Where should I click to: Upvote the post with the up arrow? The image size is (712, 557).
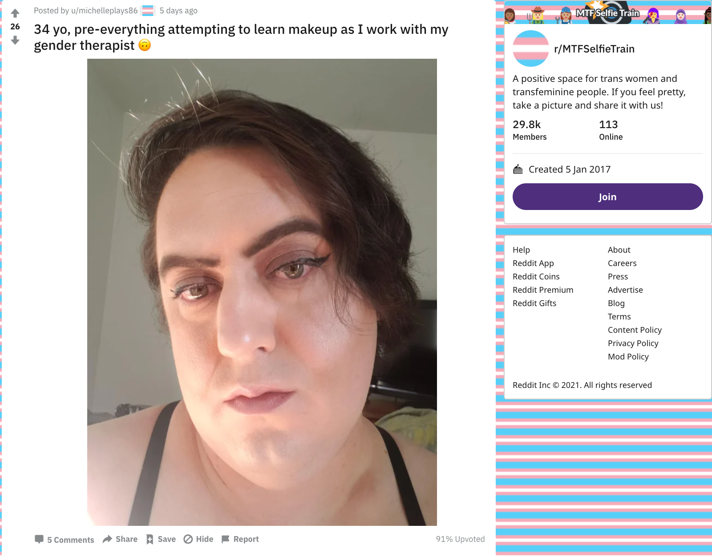coord(15,13)
